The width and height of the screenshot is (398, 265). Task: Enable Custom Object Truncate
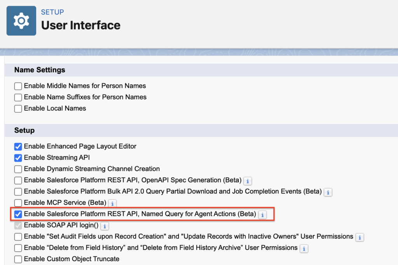(17, 259)
